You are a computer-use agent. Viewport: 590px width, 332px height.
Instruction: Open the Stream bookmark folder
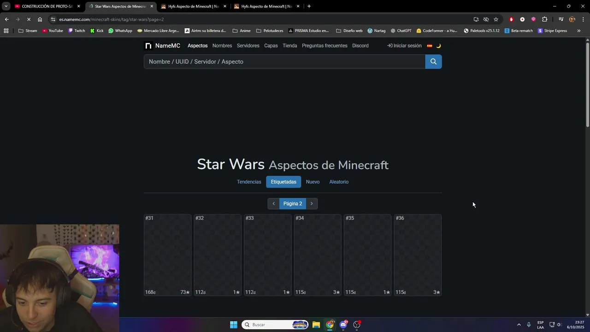click(x=28, y=31)
